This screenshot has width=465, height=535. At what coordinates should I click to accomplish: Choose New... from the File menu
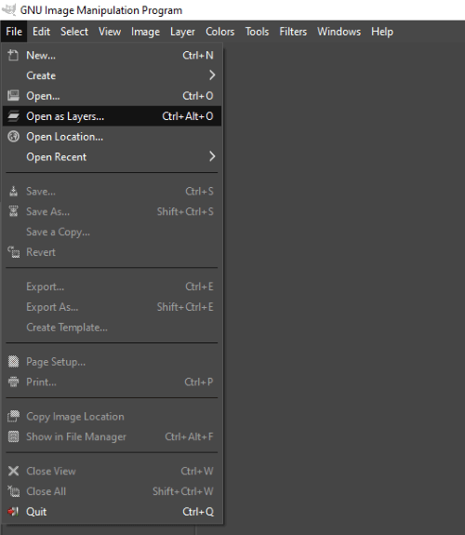coord(112,55)
